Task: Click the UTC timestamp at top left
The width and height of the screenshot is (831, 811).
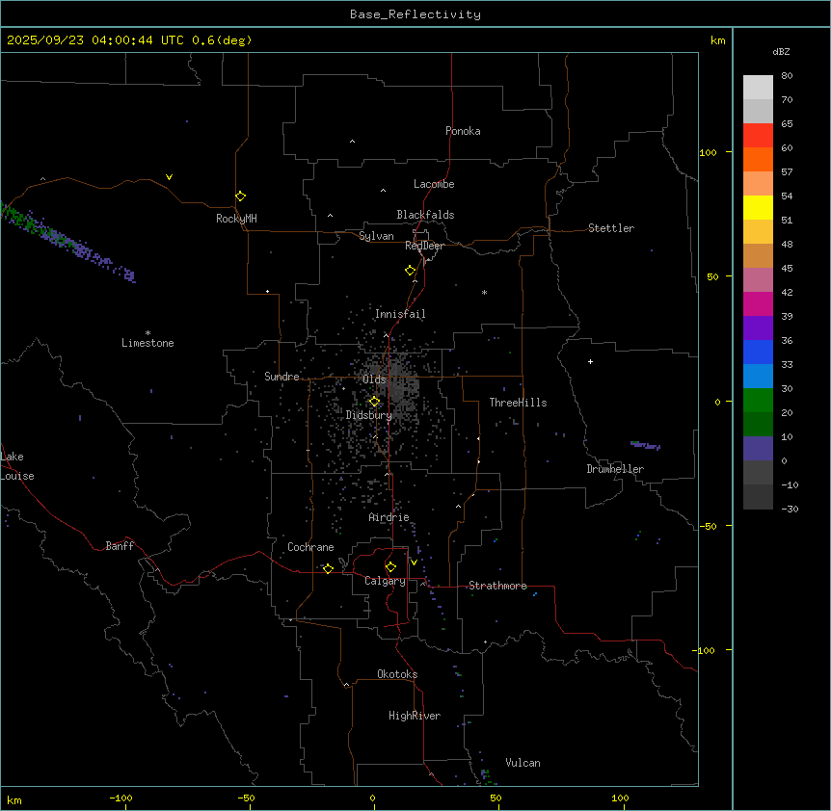Action: tap(129, 40)
